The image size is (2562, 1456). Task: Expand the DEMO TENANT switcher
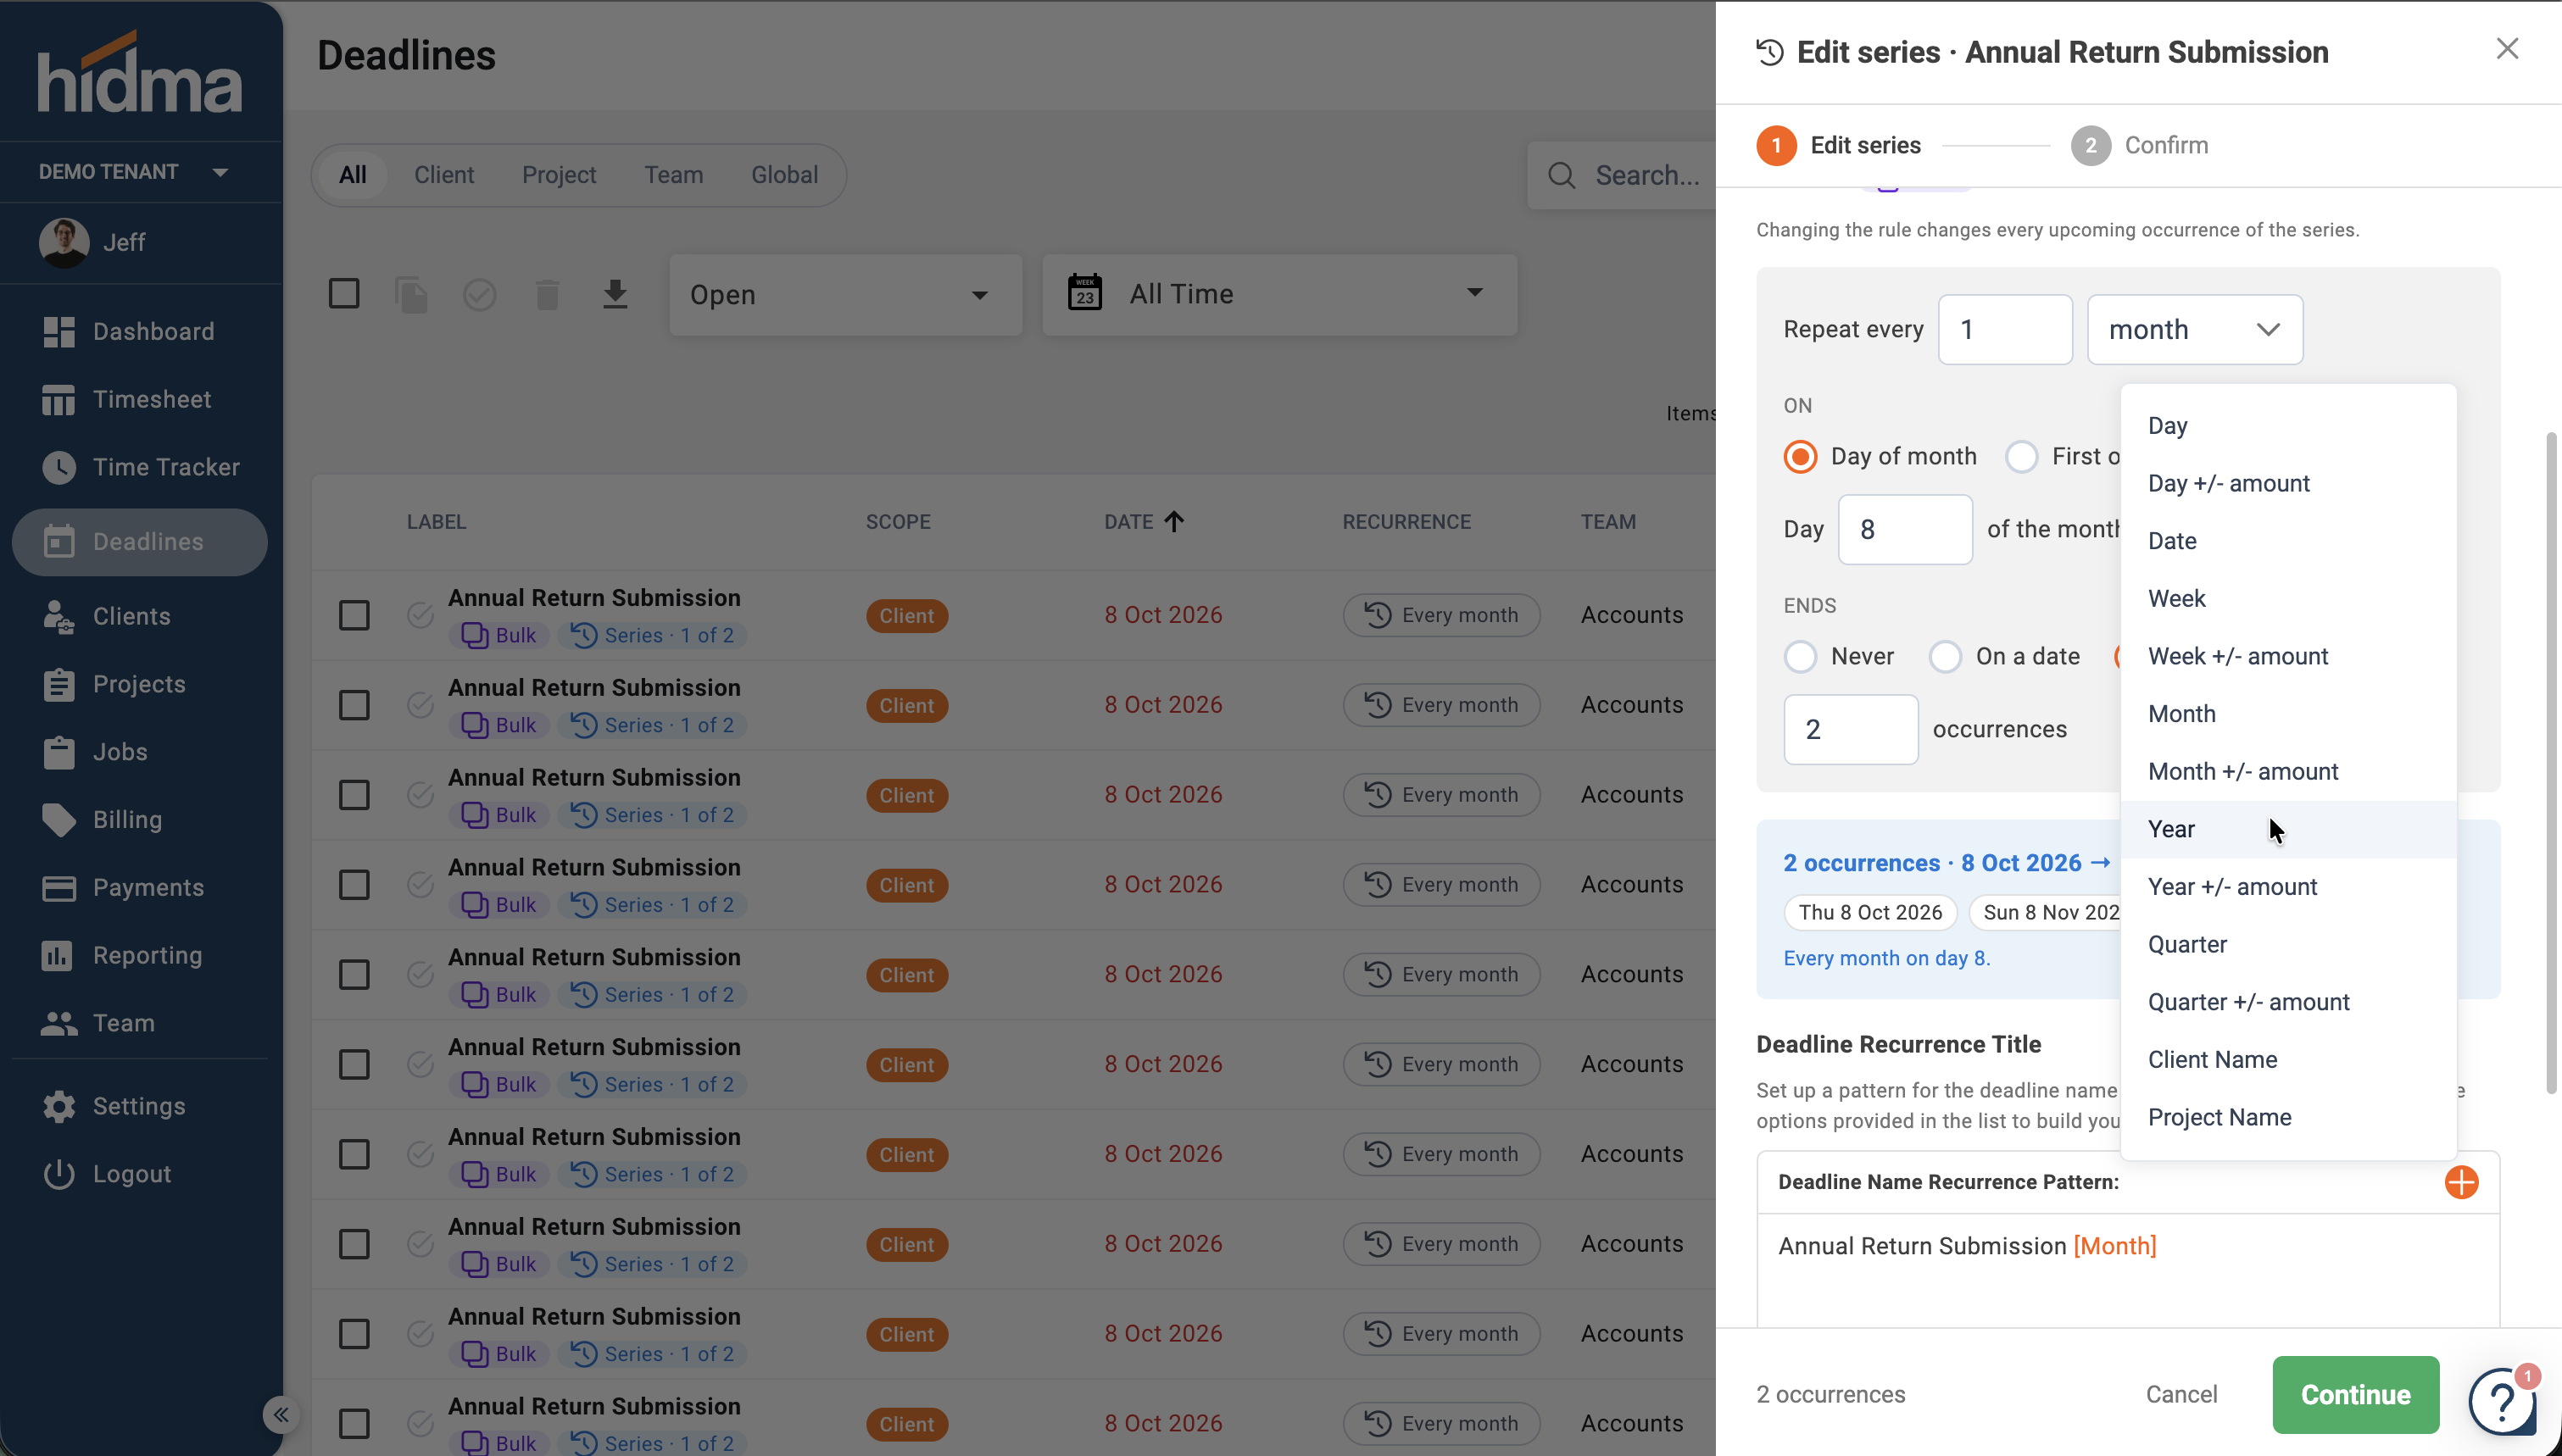tap(134, 172)
